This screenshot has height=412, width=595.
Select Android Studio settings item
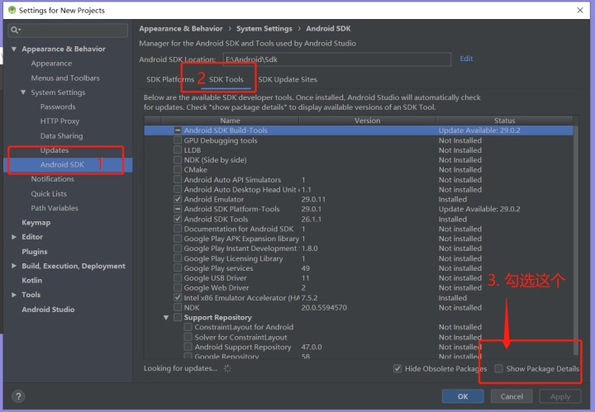[48, 310]
